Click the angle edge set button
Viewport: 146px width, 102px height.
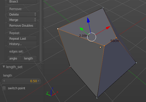14,58
